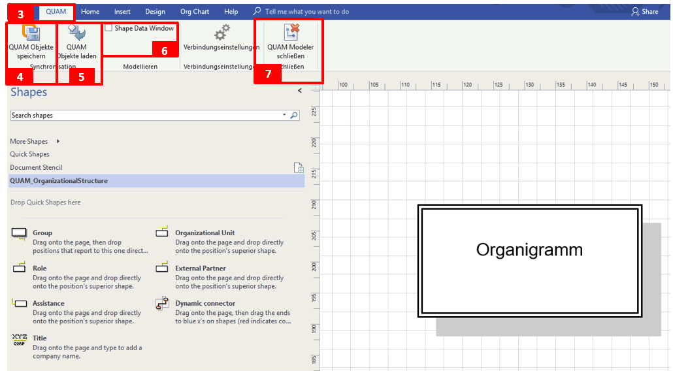Toggle the Shape Data Window checkbox

click(x=108, y=29)
